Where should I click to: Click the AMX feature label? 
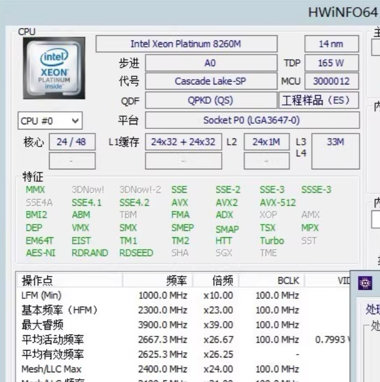pos(310,214)
